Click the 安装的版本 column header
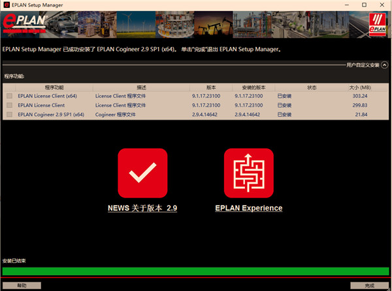The width and height of the screenshot is (392, 291). pos(253,88)
